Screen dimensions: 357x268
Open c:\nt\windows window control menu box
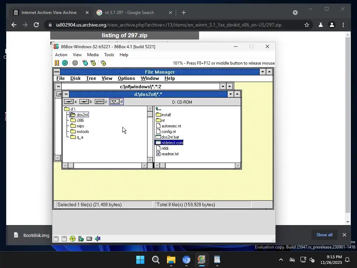[x=59, y=87]
